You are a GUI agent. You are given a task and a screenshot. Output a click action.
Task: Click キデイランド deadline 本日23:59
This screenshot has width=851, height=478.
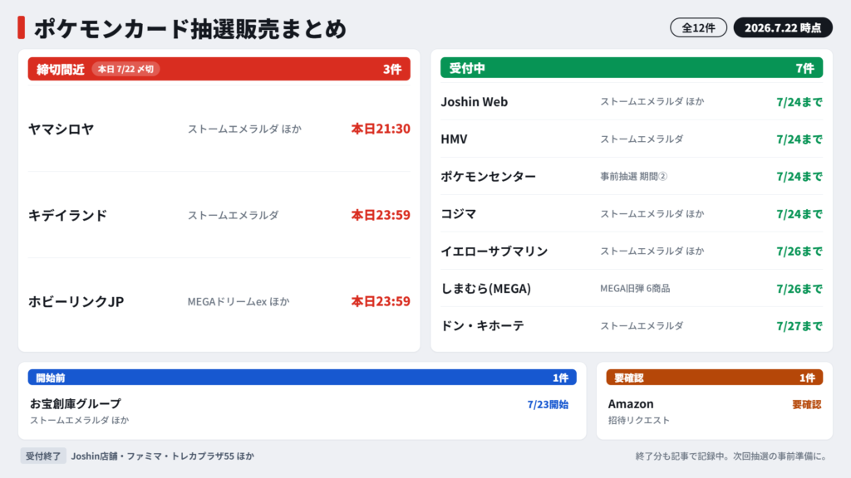[381, 215]
